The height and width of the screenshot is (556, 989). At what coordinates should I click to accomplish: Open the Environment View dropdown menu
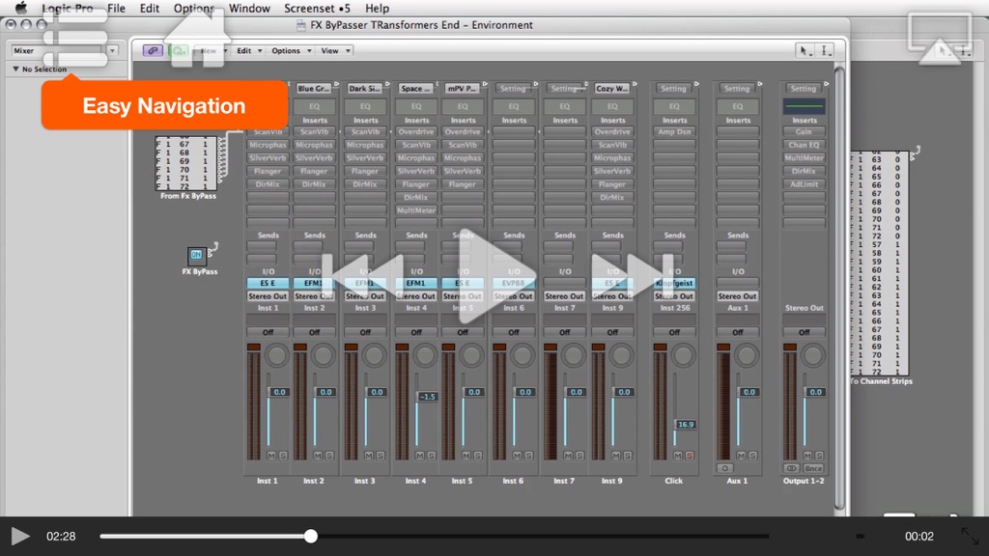335,50
